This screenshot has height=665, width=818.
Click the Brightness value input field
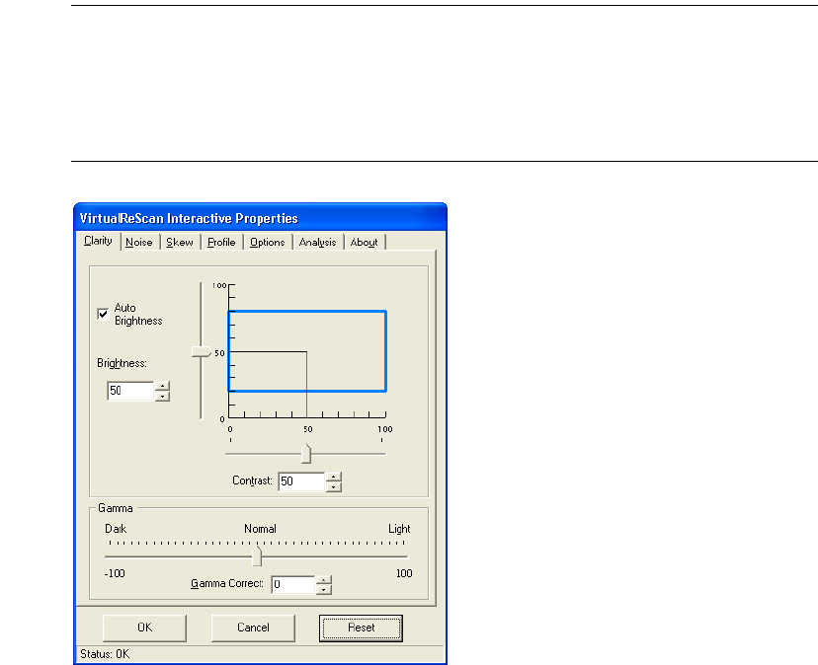click(x=129, y=392)
